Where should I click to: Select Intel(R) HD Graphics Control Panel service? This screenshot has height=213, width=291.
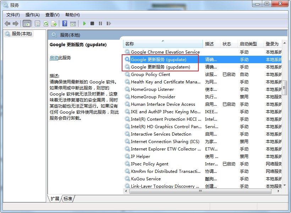(202, 126)
